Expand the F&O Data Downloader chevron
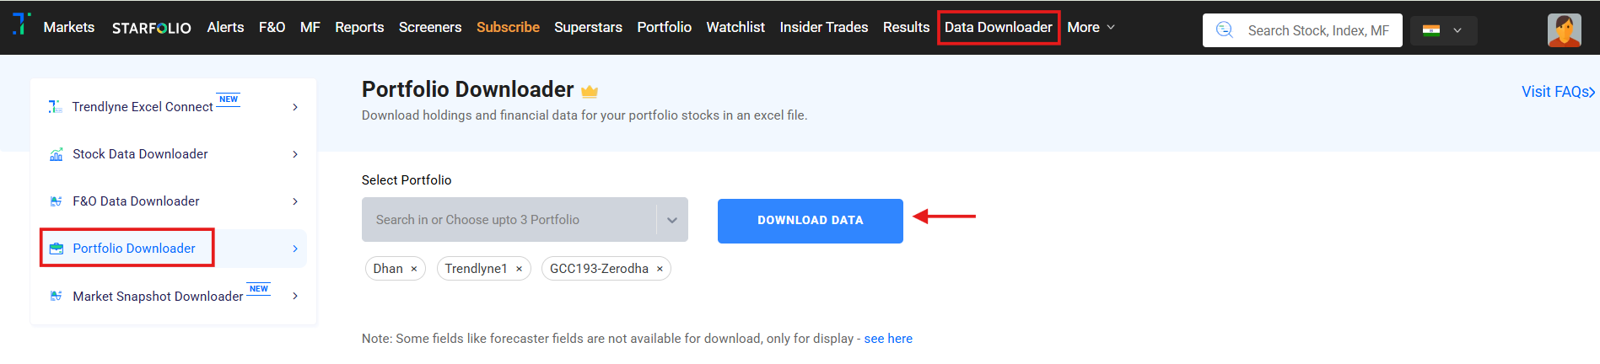Viewport: 1600px width, 364px height. (295, 201)
